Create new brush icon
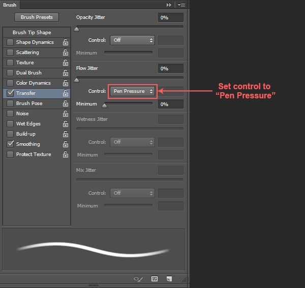The image size is (305, 288). (x=169, y=279)
